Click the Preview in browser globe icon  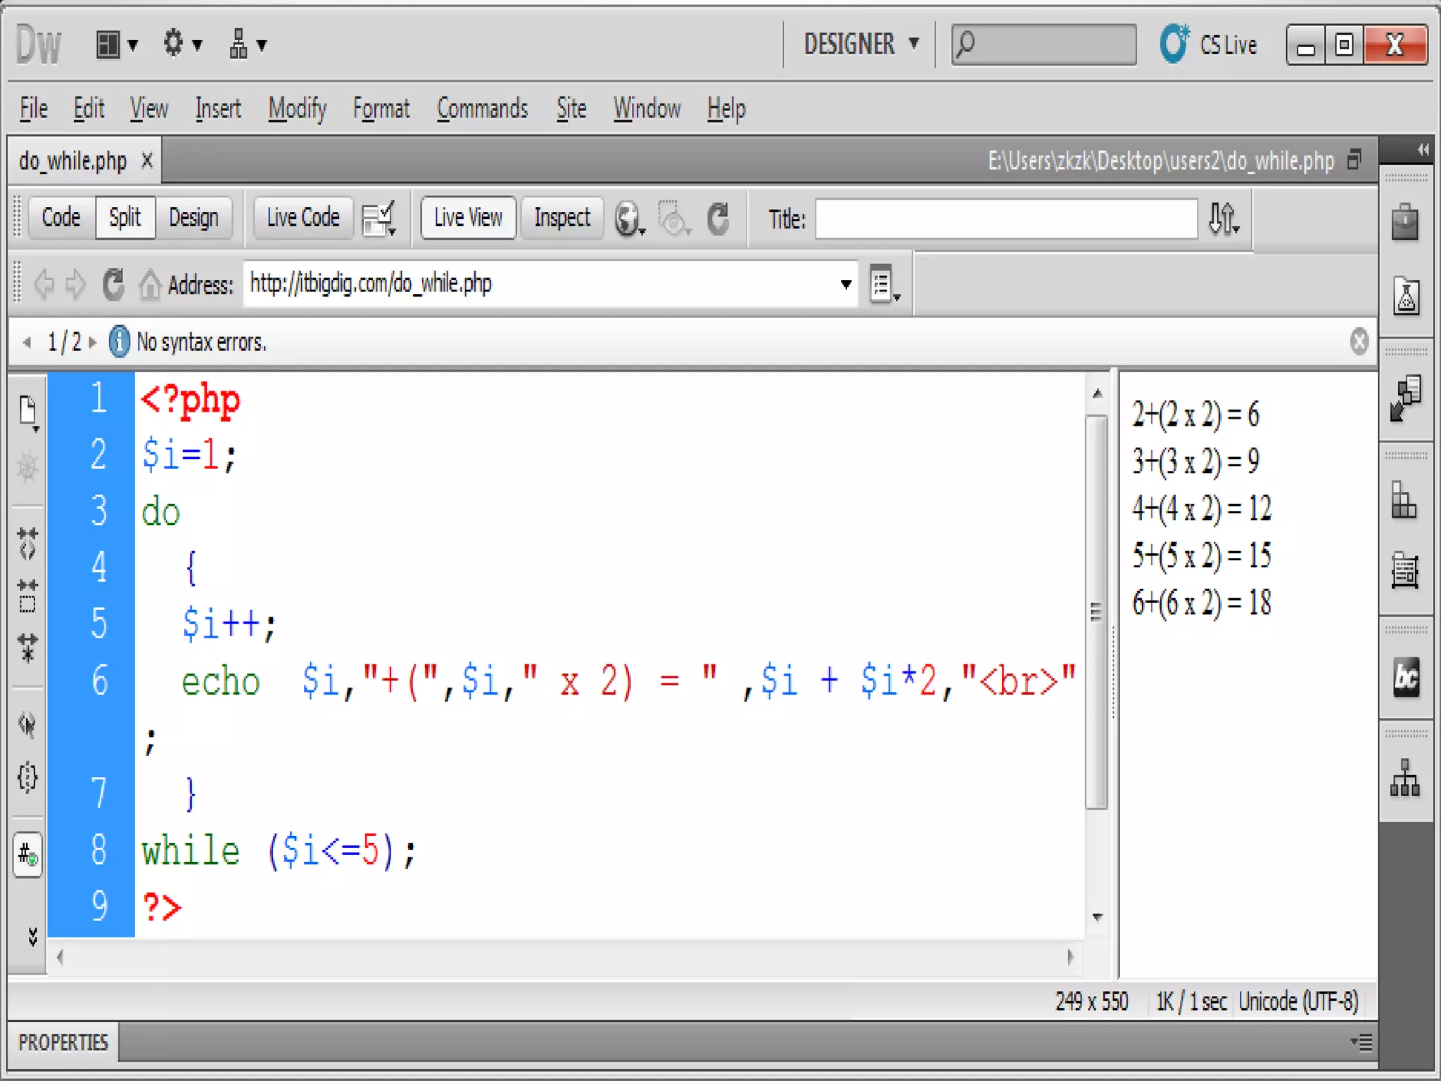[627, 219]
